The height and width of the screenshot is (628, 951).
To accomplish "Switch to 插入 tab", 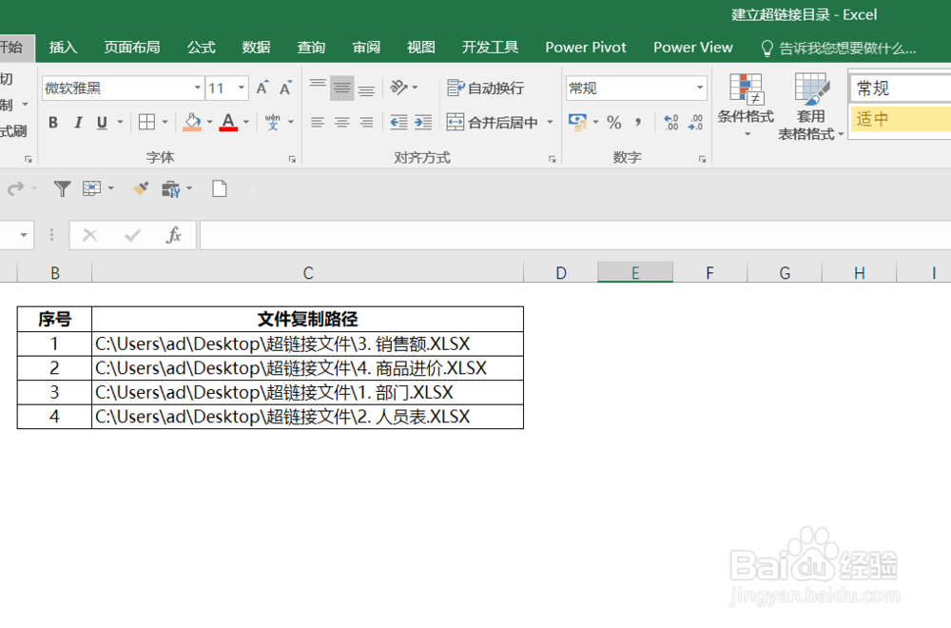I will click(63, 48).
